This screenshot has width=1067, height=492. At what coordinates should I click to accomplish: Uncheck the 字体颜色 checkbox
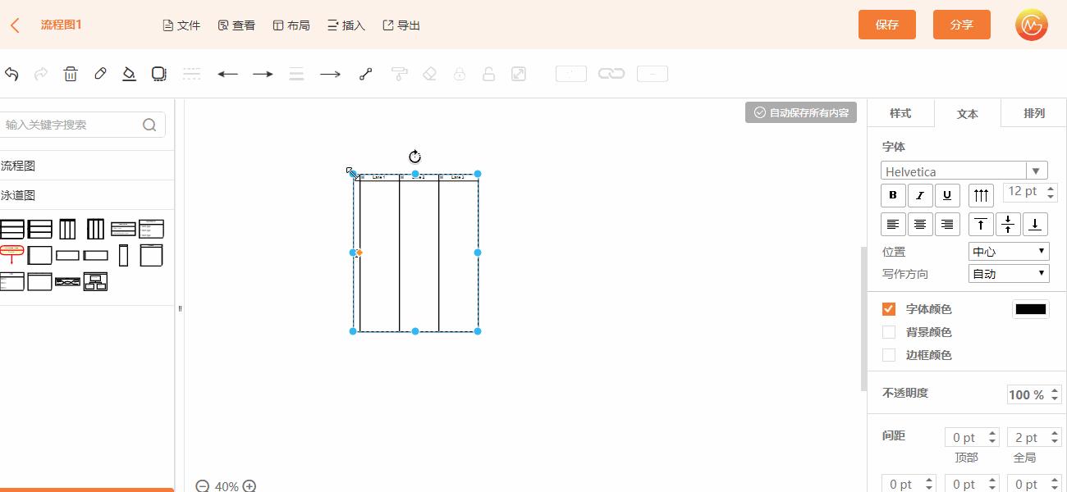tap(888, 309)
